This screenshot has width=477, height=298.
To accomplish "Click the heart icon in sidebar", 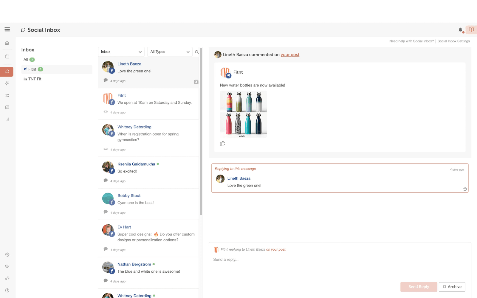I will (x=7, y=266).
